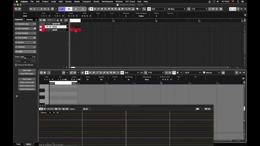The height and width of the screenshot is (146, 260).
Task: Select the arrow tool in Key Editor toolbar
Action: (87, 73)
